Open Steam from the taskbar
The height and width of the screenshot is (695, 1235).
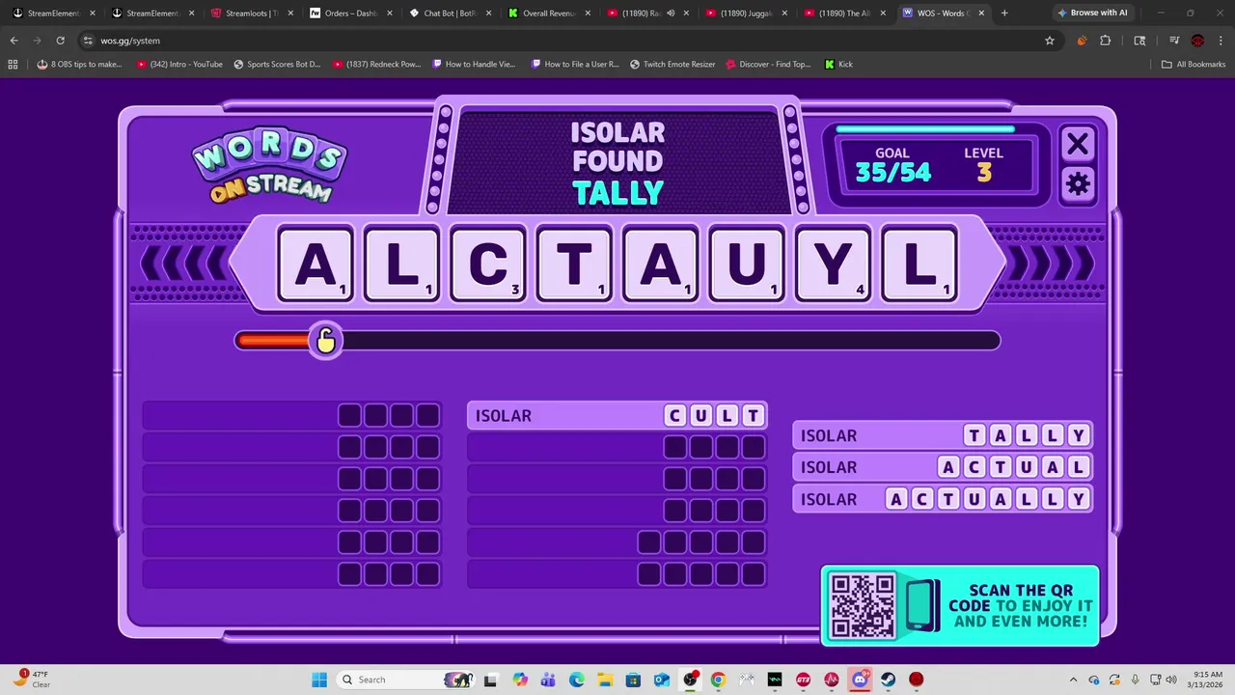coord(888,680)
